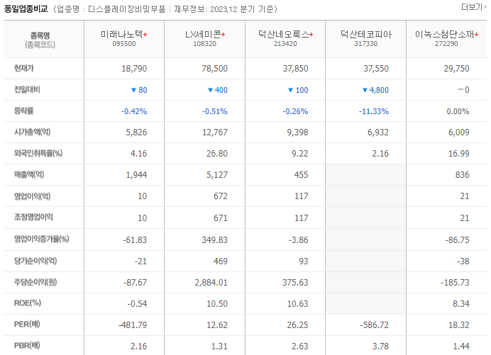This screenshot has width=491, height=355.
Task: Open the 더보기 link for more comparisons
Action: tap(473, 7)
